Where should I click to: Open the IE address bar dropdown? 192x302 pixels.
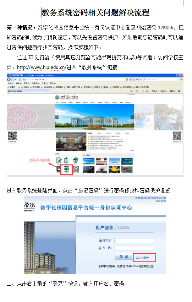pos(130,79)
